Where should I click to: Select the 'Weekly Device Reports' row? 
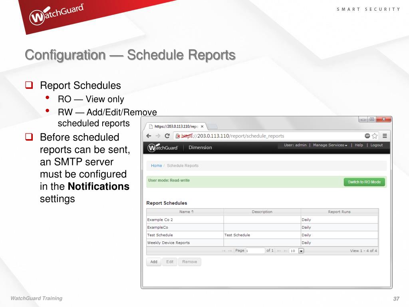(262, 243)
